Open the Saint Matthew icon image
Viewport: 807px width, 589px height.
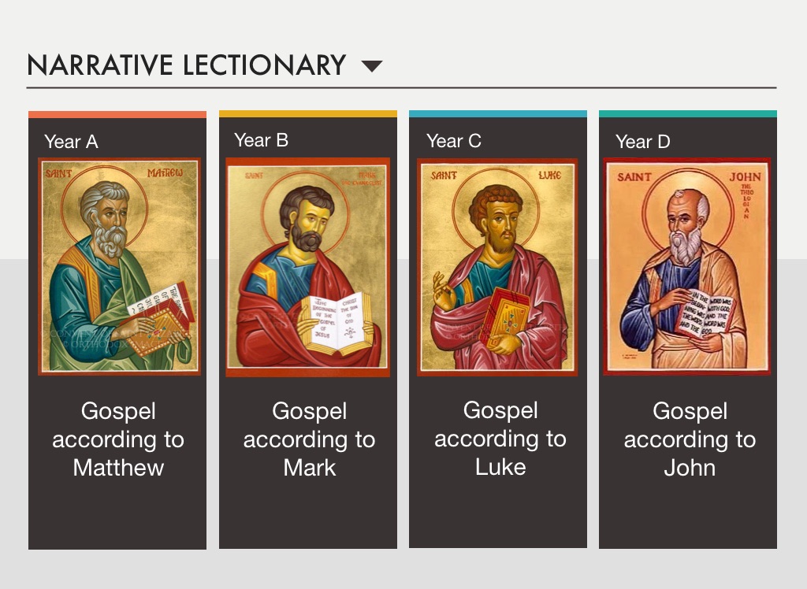click(120, 266)
